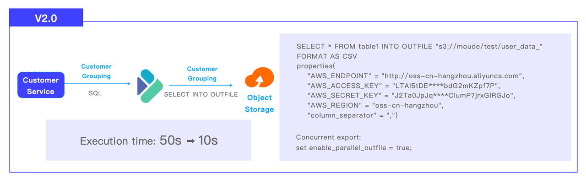This screenshot has height=184, width=586.
Task: Click the arrow between 50s and 10s
Action: [190, 141]
